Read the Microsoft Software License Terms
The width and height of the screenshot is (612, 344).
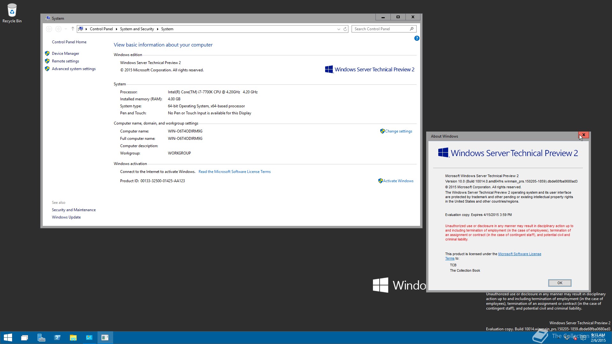[234, 172]
